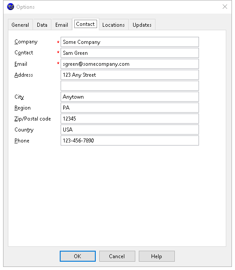Select the Country field with USA
Viewport: 235px width, 270px height.
click(130, 129)
